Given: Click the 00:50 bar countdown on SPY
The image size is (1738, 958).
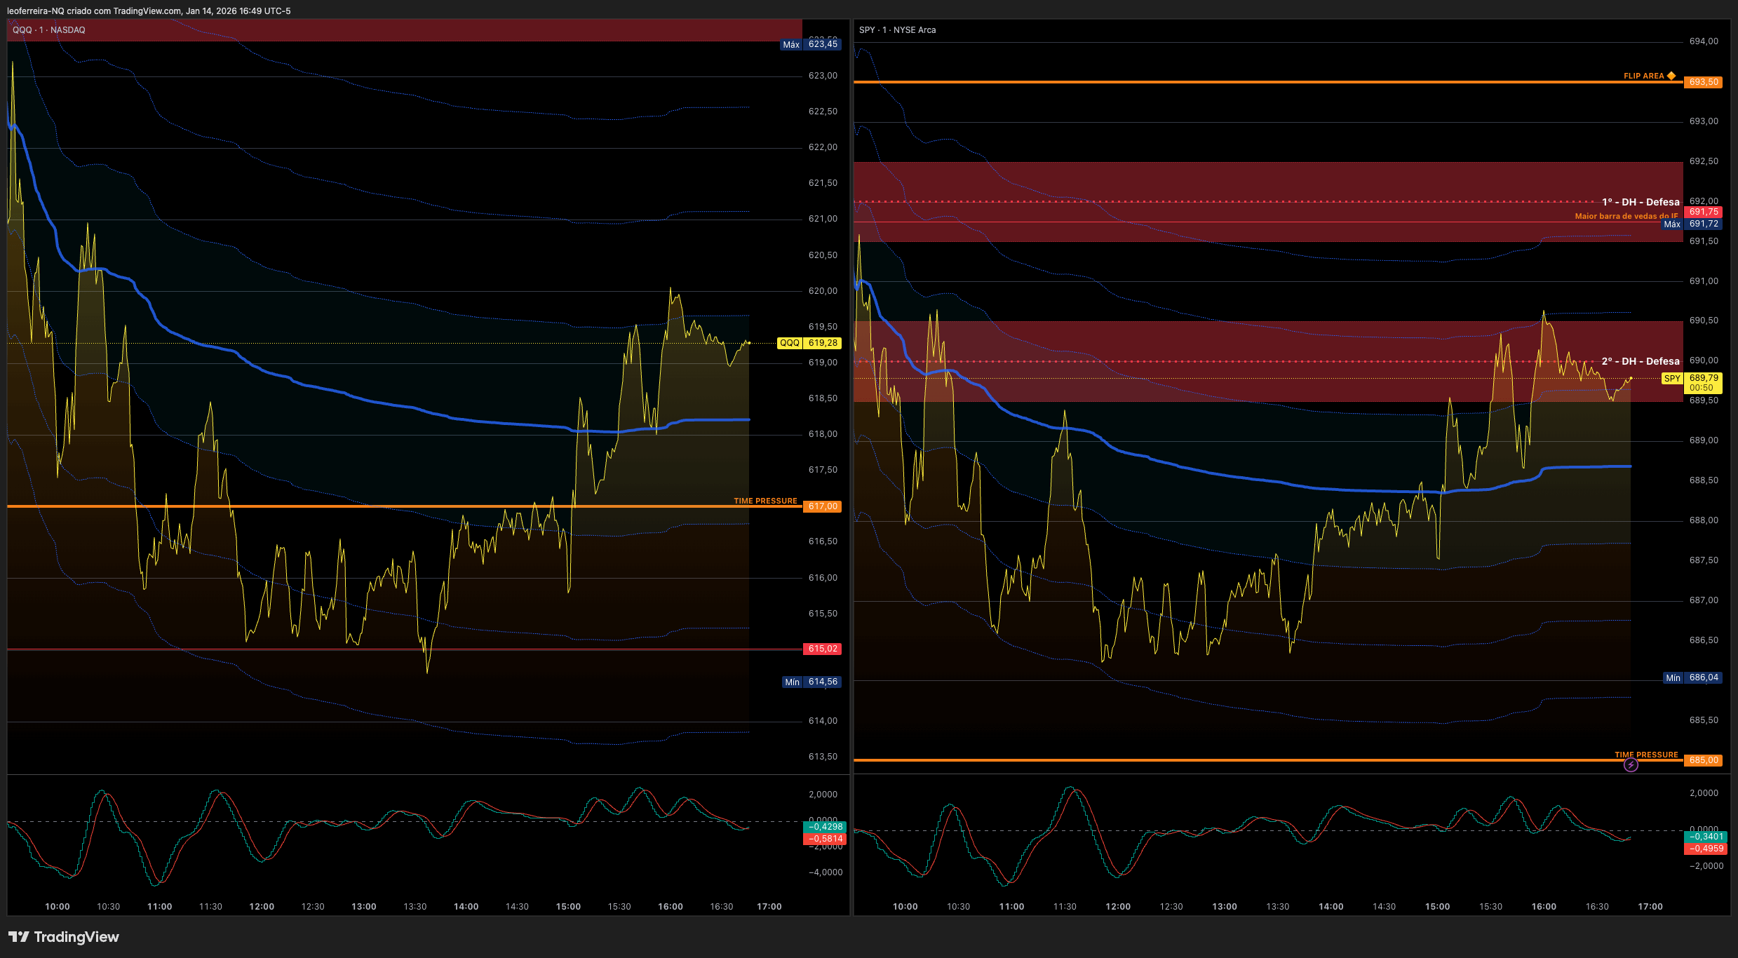Looking at the screenshot, I should click(x=1702, y=388).
